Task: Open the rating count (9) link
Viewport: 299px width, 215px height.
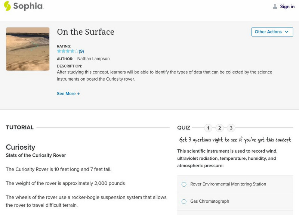Action: click(81, 52)
